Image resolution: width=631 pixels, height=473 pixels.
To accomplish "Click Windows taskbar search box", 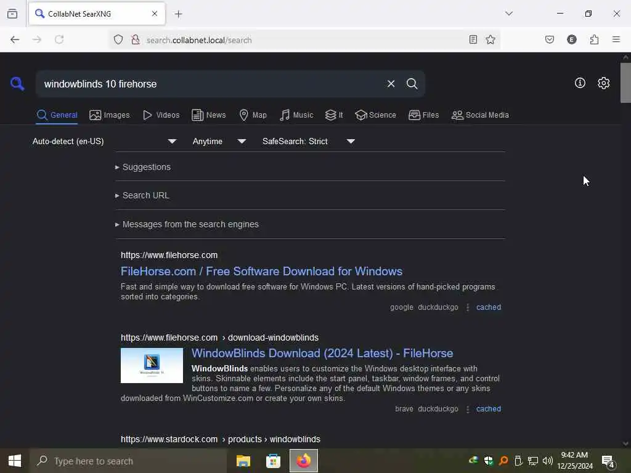I will (x=128, y=461).
